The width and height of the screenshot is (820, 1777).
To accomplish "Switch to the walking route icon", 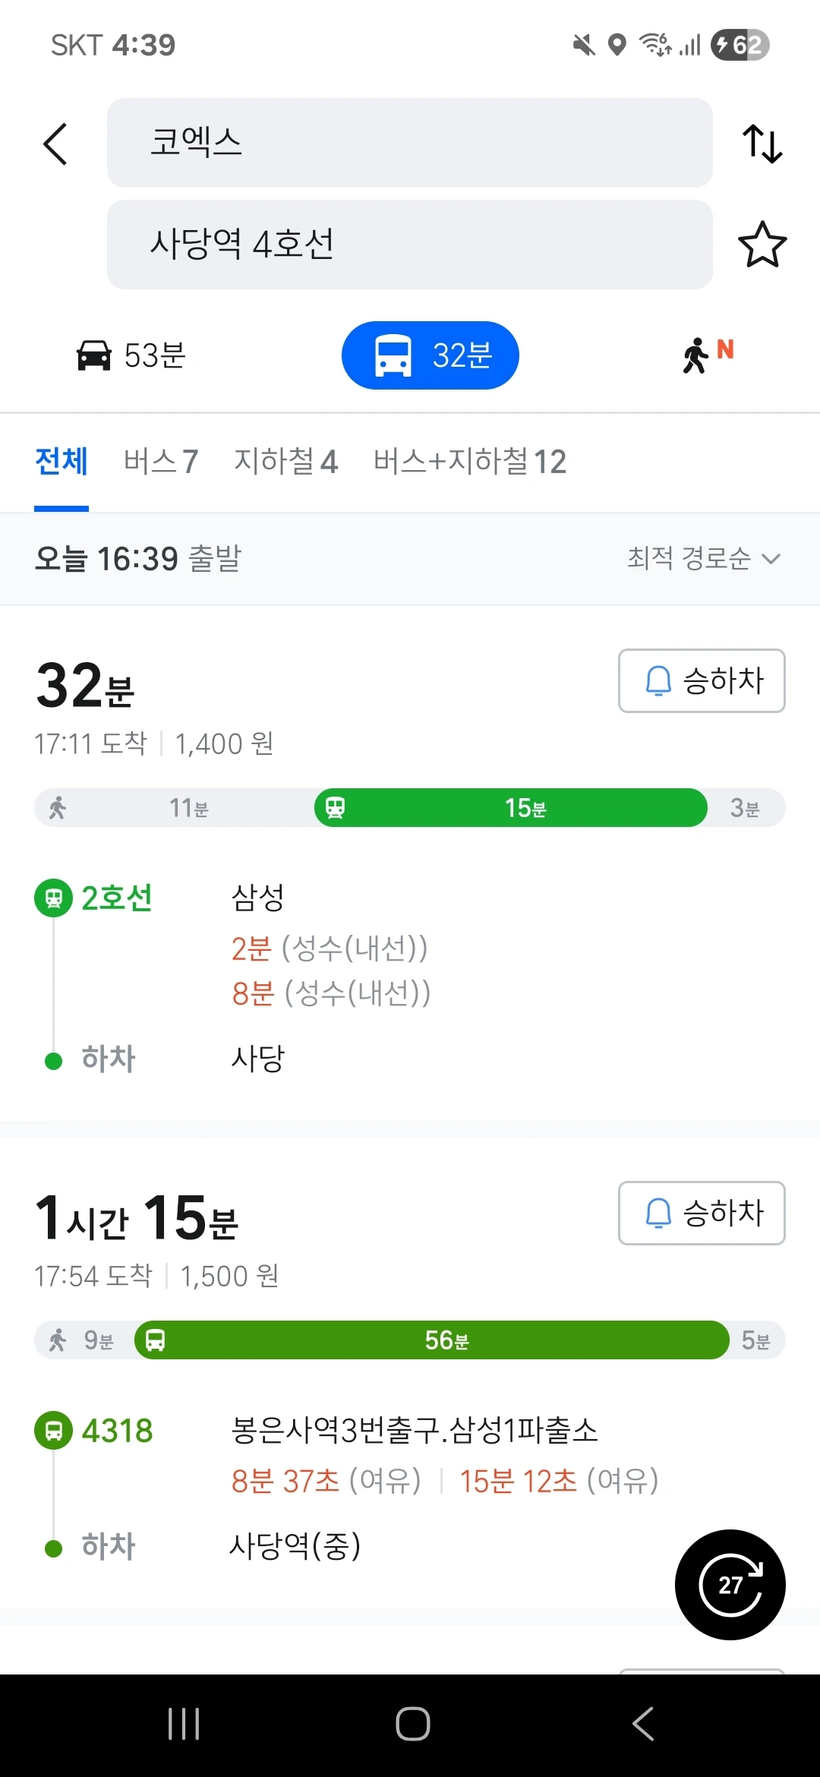I will point(708,355).
